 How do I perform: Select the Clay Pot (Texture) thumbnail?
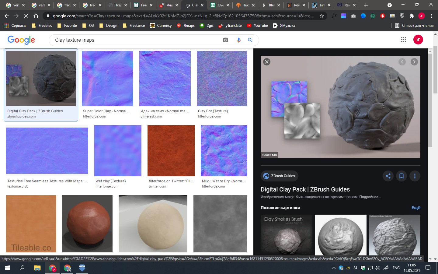(x=222, y=79)
